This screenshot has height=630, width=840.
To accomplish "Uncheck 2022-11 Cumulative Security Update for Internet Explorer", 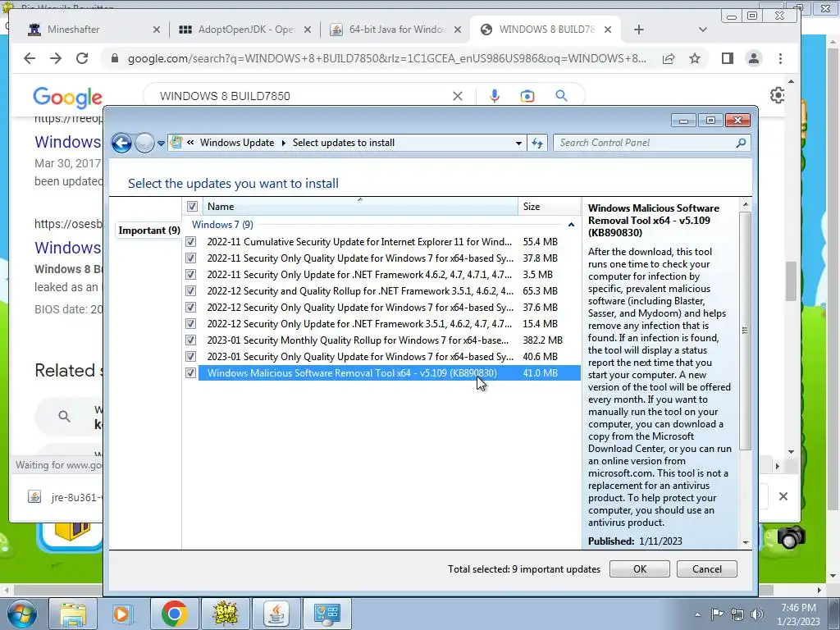I will click(x=190, y=242).
